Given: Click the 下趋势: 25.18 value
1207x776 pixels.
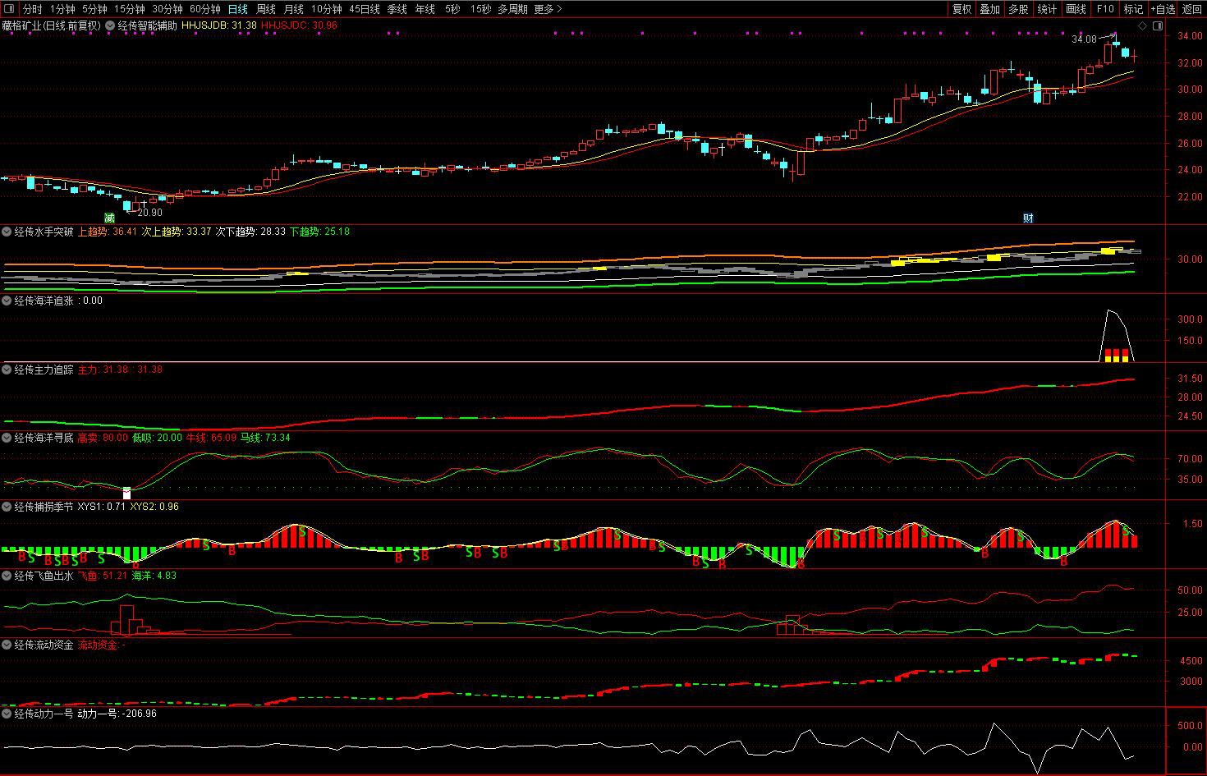Looking at the screenshot, I should tap(319, 232).
